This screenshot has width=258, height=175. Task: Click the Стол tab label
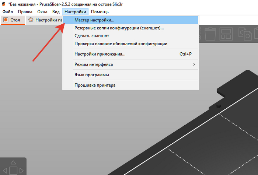pyautogui.click(x=15, y=20)
